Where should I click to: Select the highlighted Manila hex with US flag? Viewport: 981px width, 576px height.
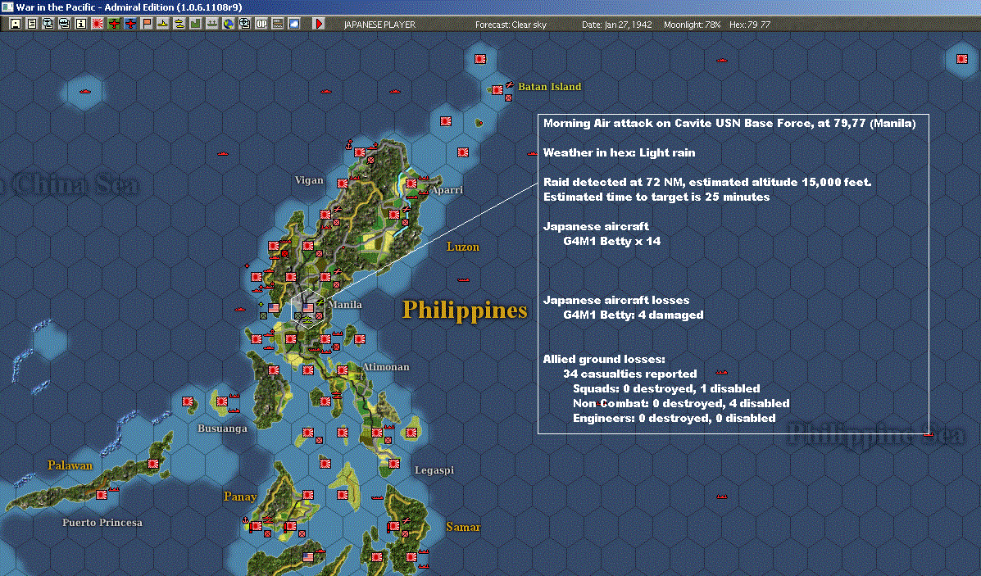click(308, 308)
